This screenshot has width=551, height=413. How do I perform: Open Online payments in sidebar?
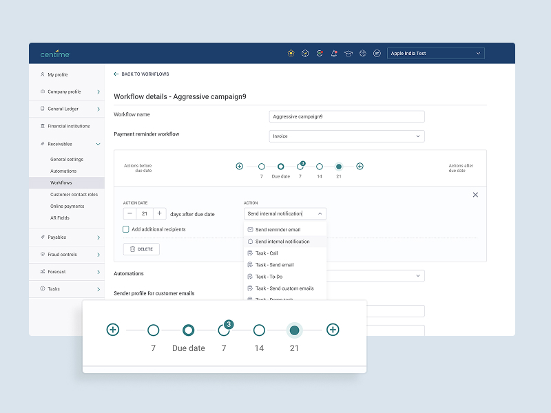point(67,206)
